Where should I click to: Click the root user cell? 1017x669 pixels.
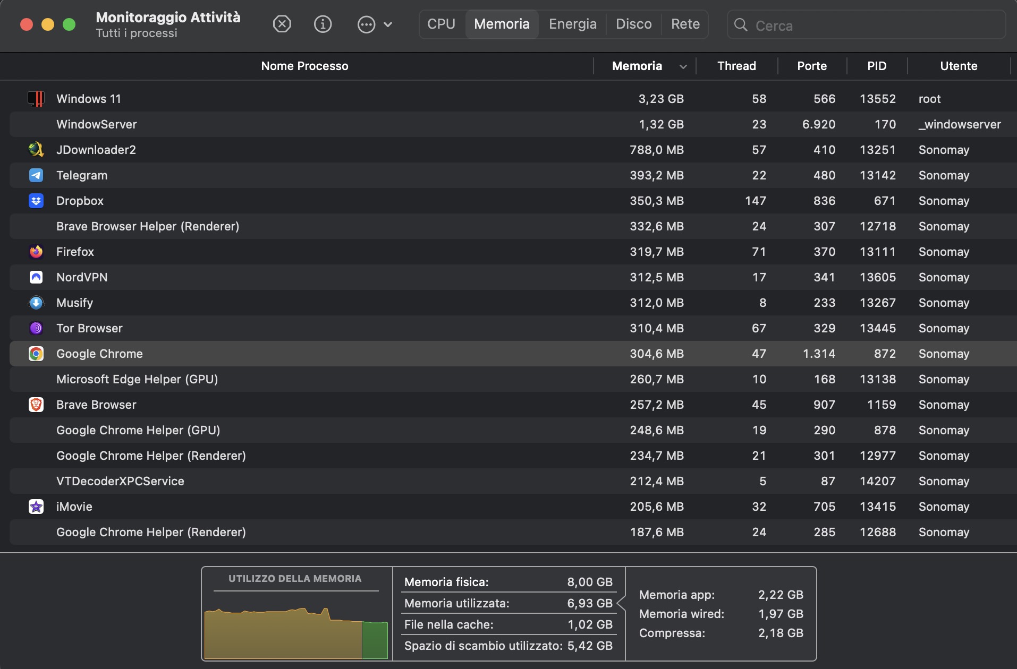click(x=929, y=99)
